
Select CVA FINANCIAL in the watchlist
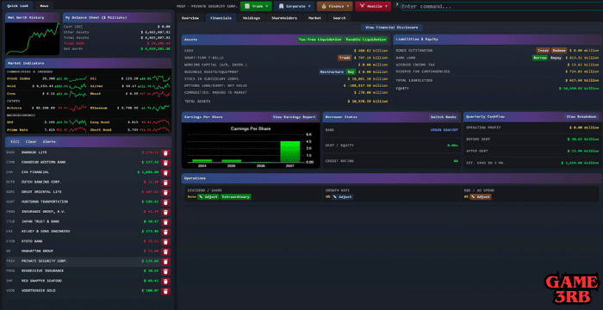pos(35,172)
